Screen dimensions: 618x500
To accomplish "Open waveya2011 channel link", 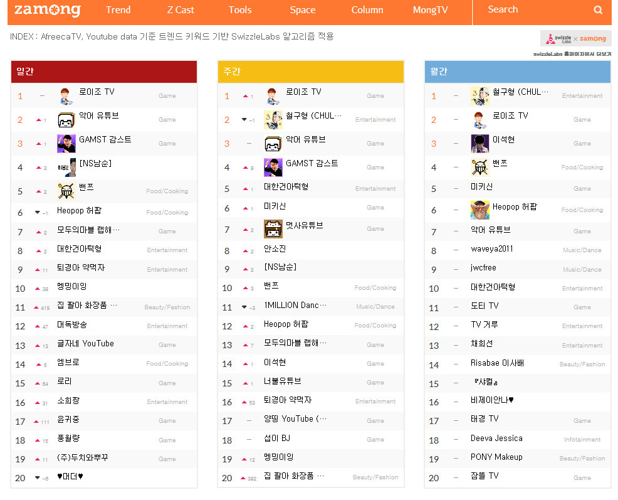I will (492, 248).
